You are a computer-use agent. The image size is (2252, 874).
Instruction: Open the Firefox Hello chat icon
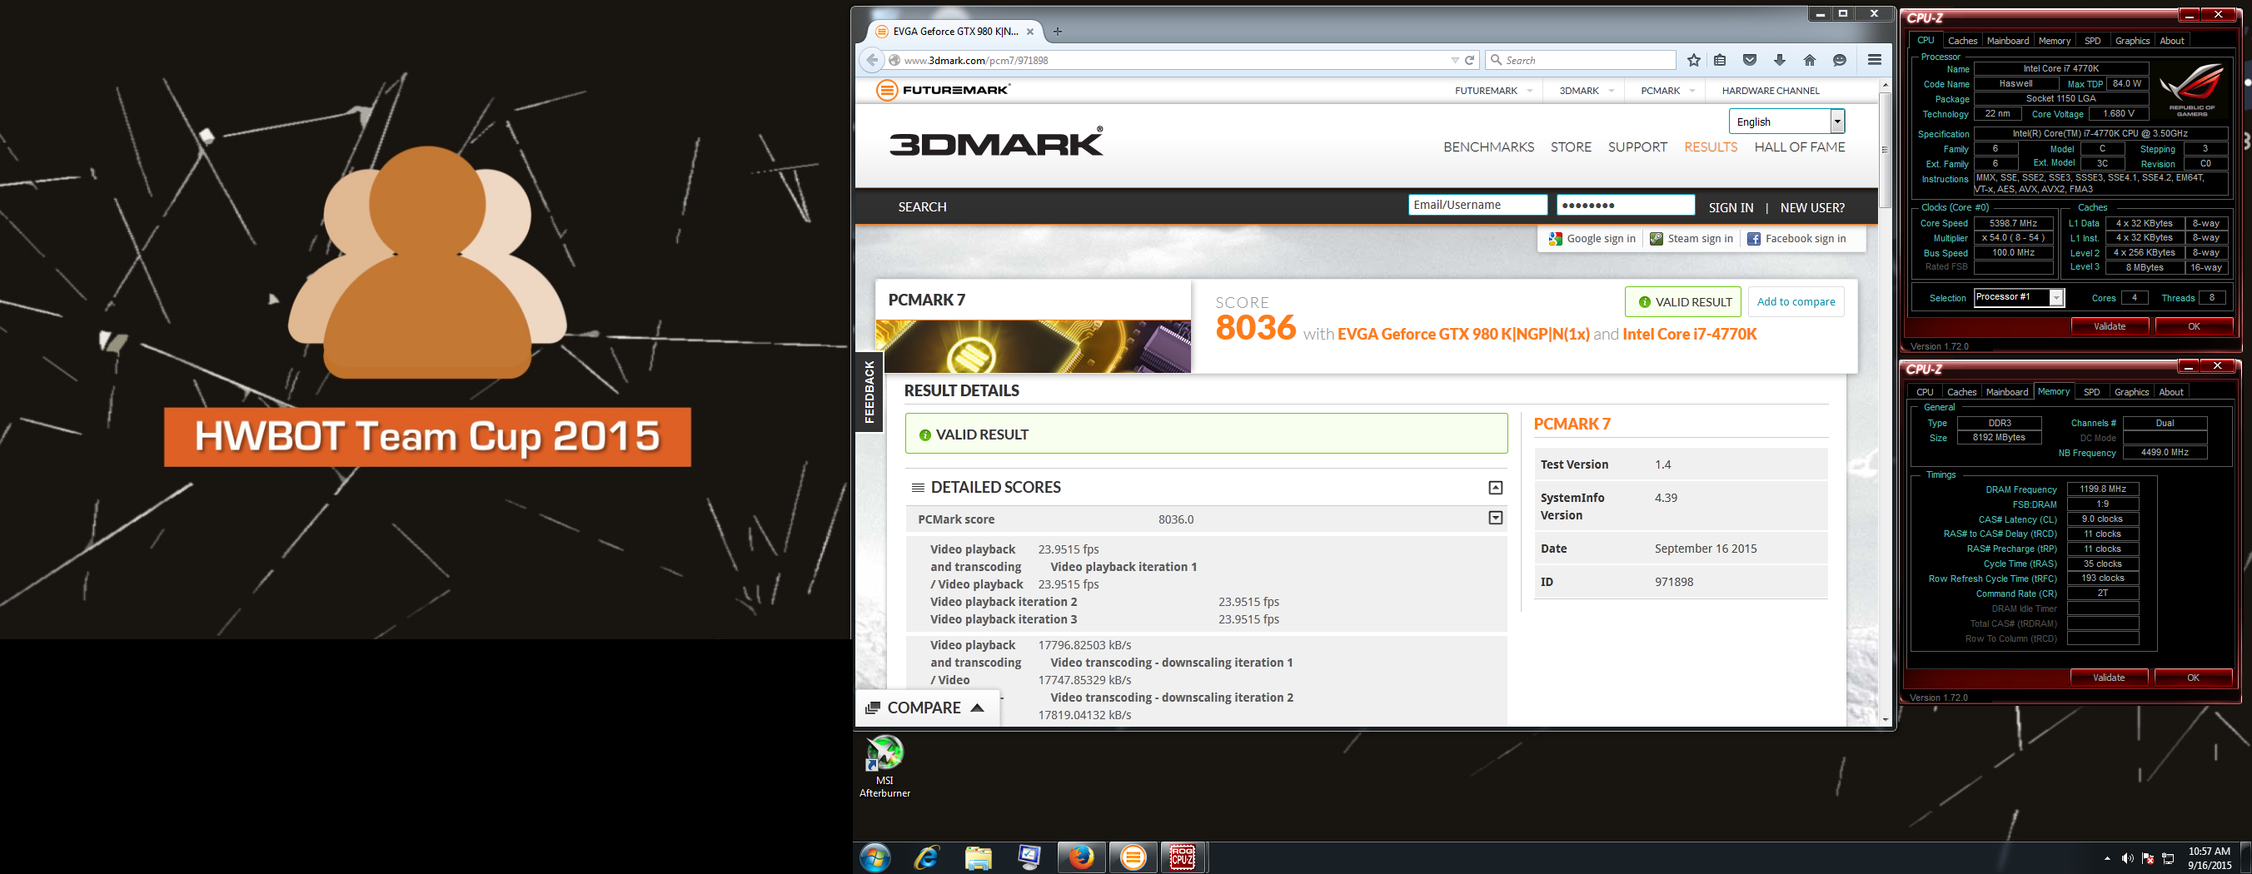(x=1840, y=60)
